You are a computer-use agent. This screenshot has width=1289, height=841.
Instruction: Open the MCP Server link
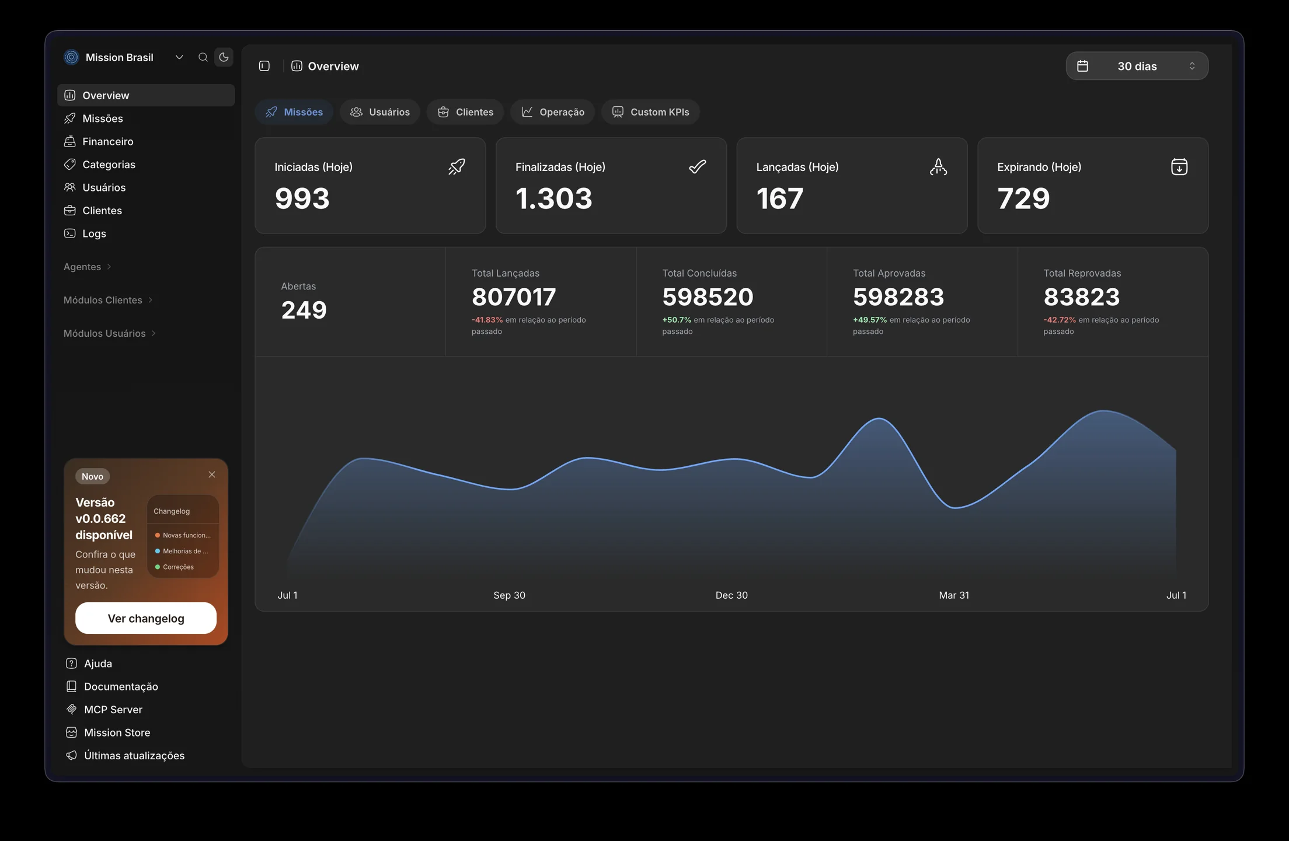(105, 709)
